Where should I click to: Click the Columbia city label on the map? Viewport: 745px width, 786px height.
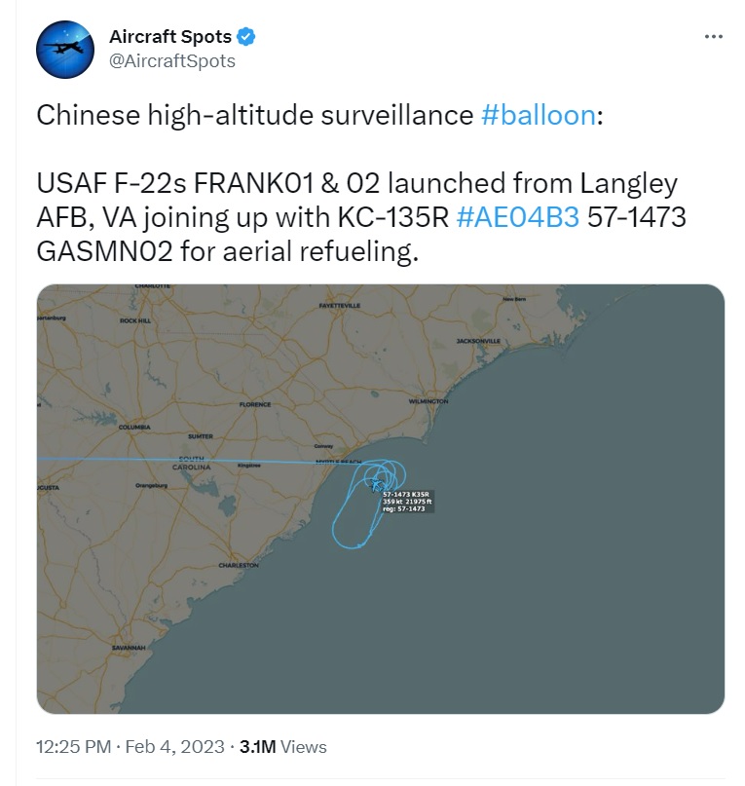(x=134, y=427)
